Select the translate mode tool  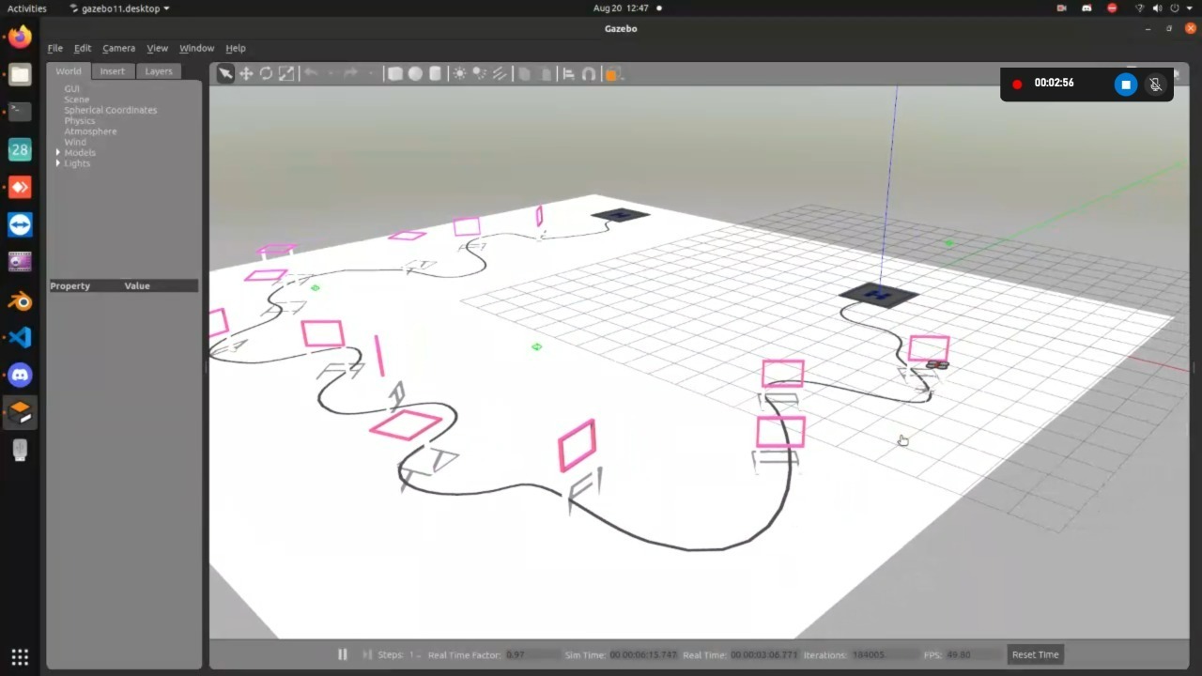tap(245, 73)
